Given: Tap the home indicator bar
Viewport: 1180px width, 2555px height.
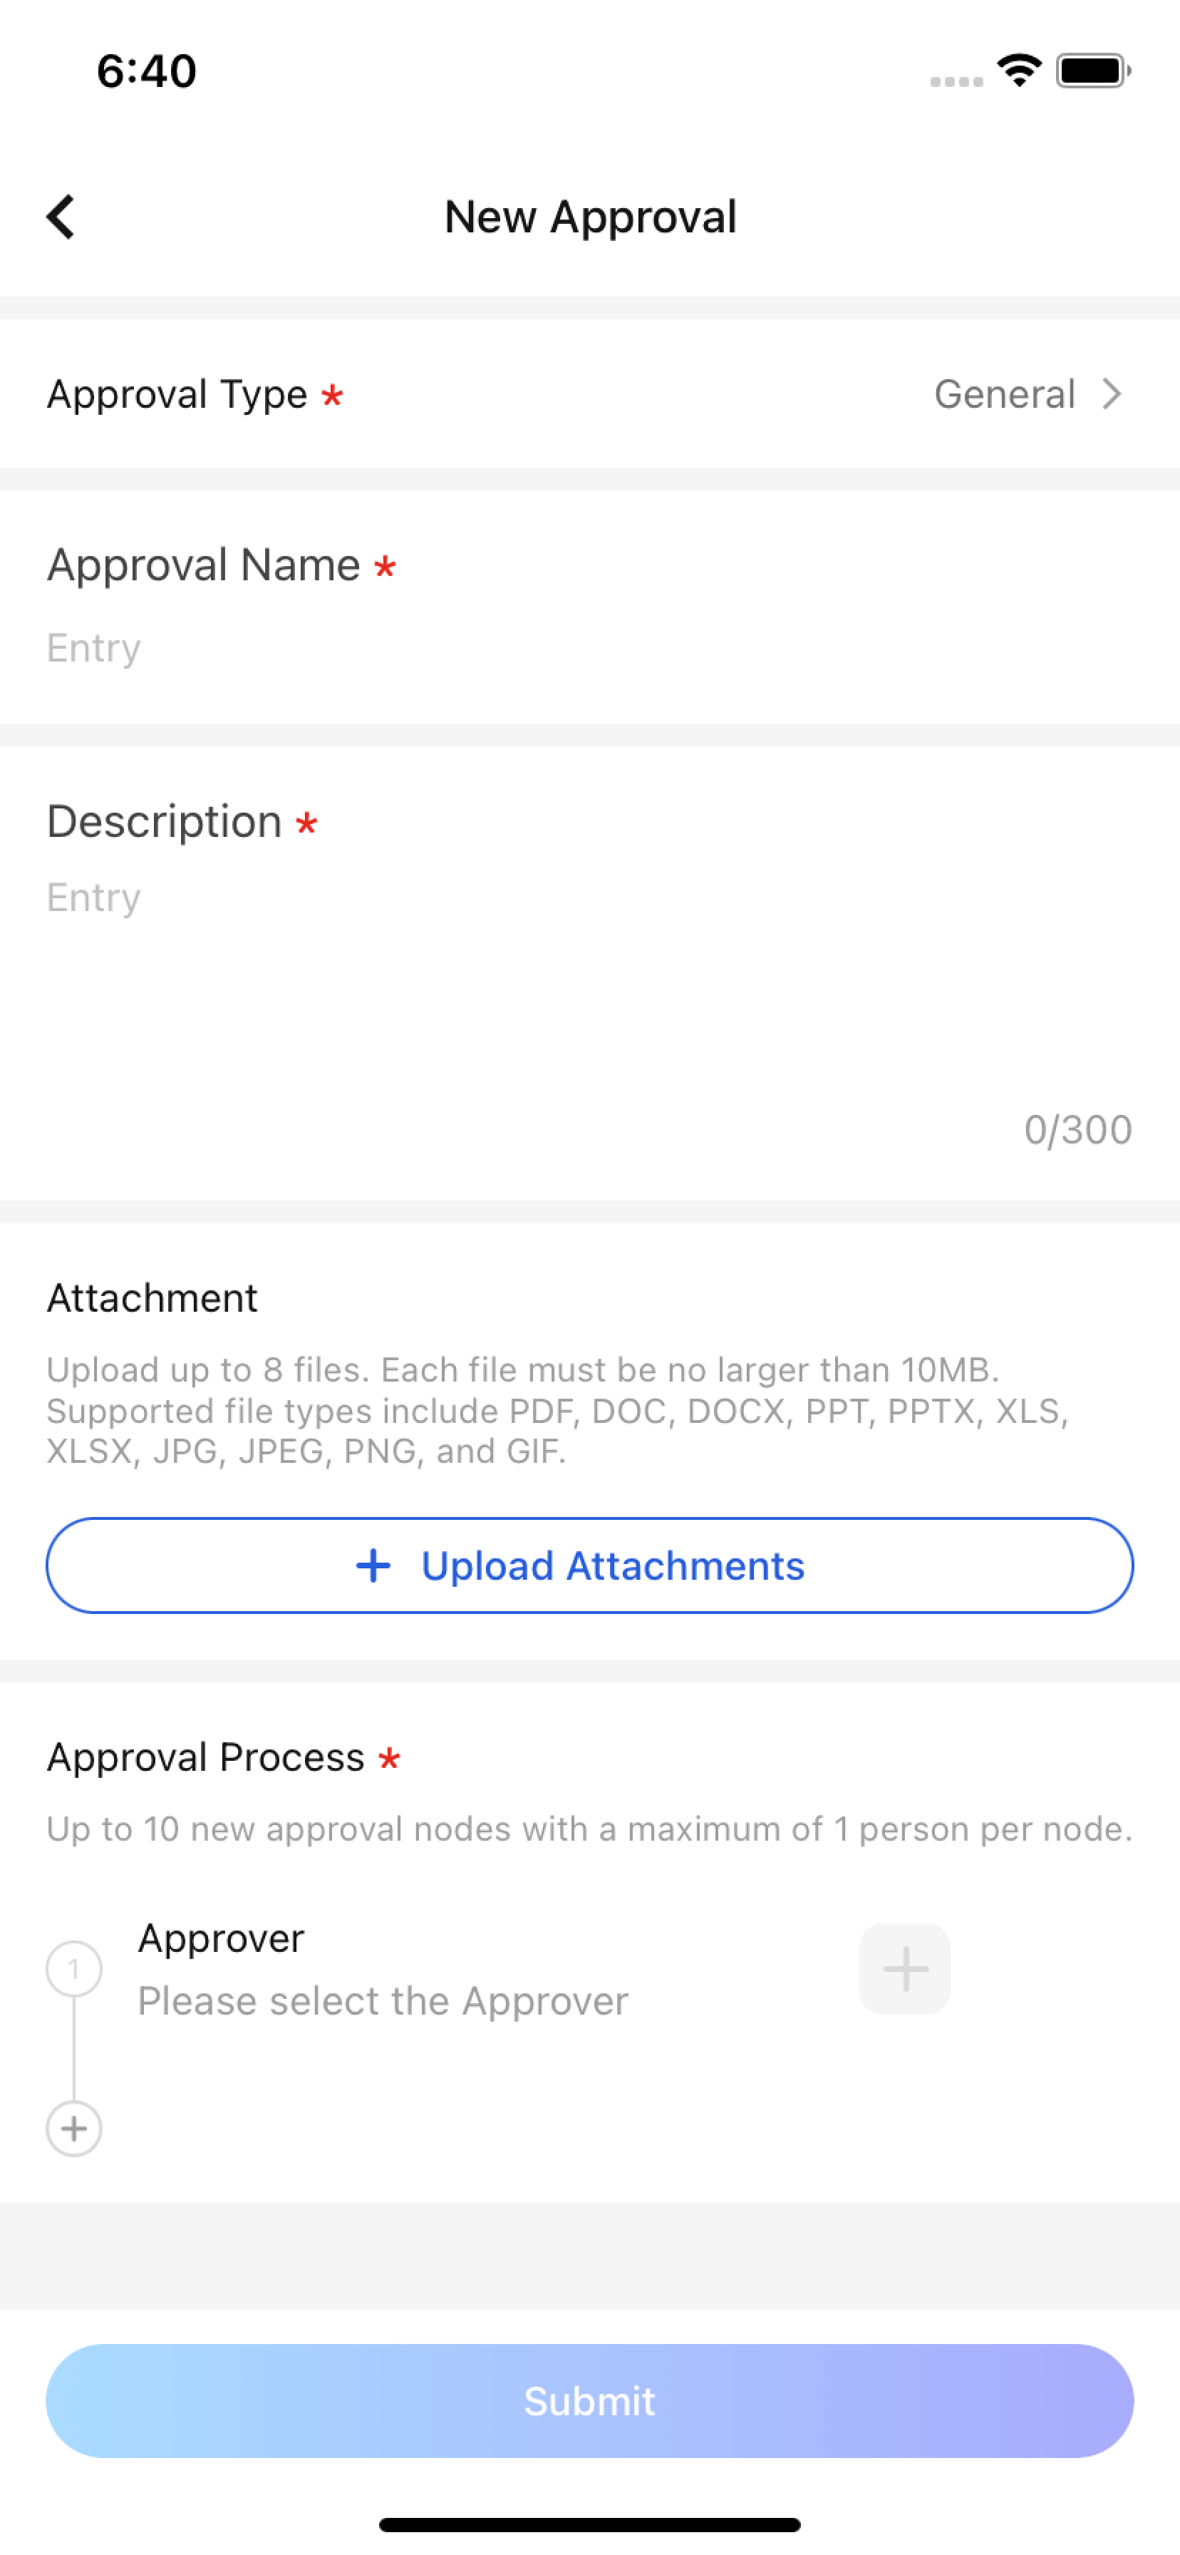Looking at the screenshot, I should point(590,2524).
